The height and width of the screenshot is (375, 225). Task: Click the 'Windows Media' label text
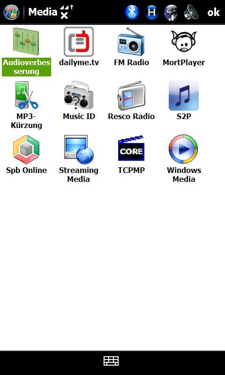click(184, 174)
